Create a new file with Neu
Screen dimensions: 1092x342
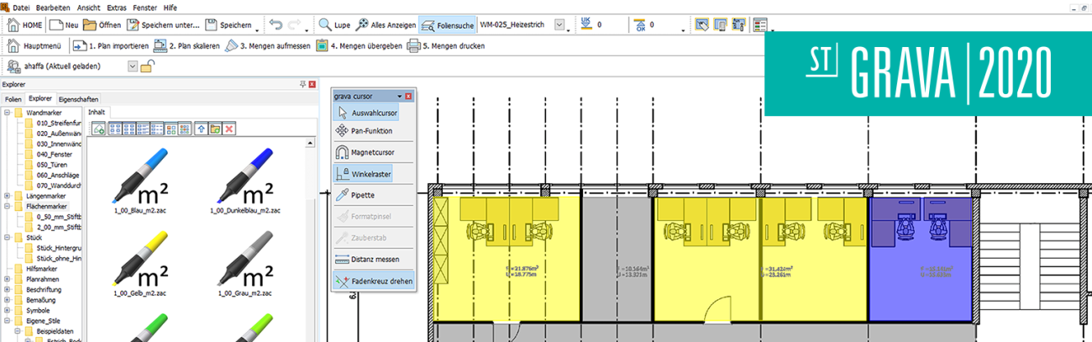pos(63,25)
